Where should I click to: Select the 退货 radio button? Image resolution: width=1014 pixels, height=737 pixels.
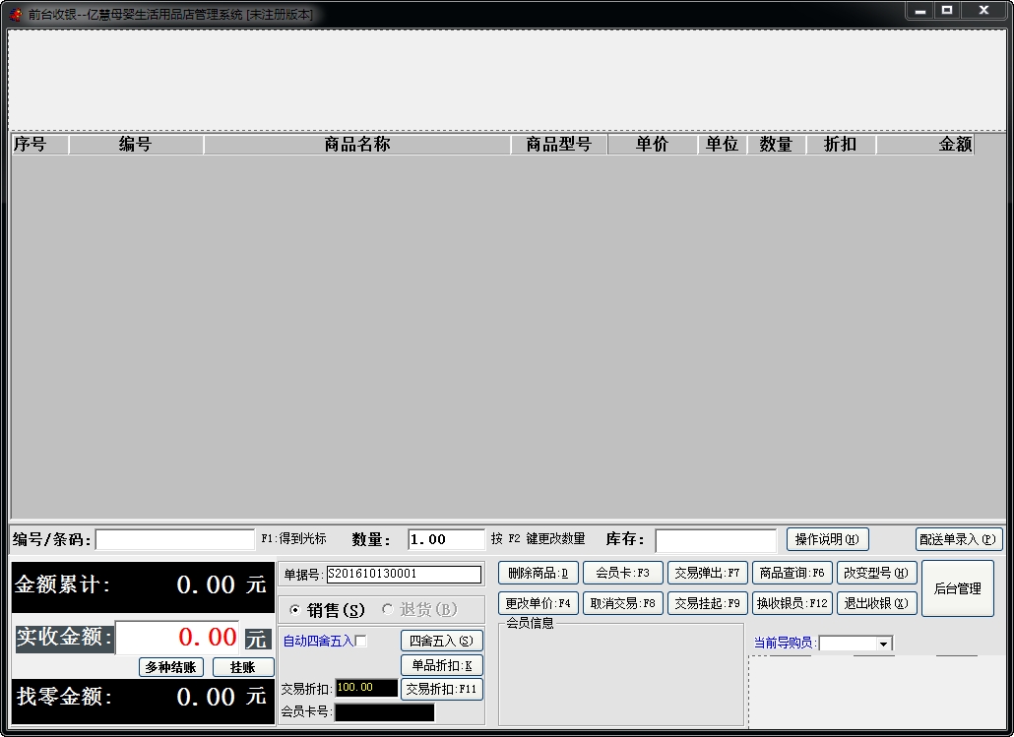388,610
